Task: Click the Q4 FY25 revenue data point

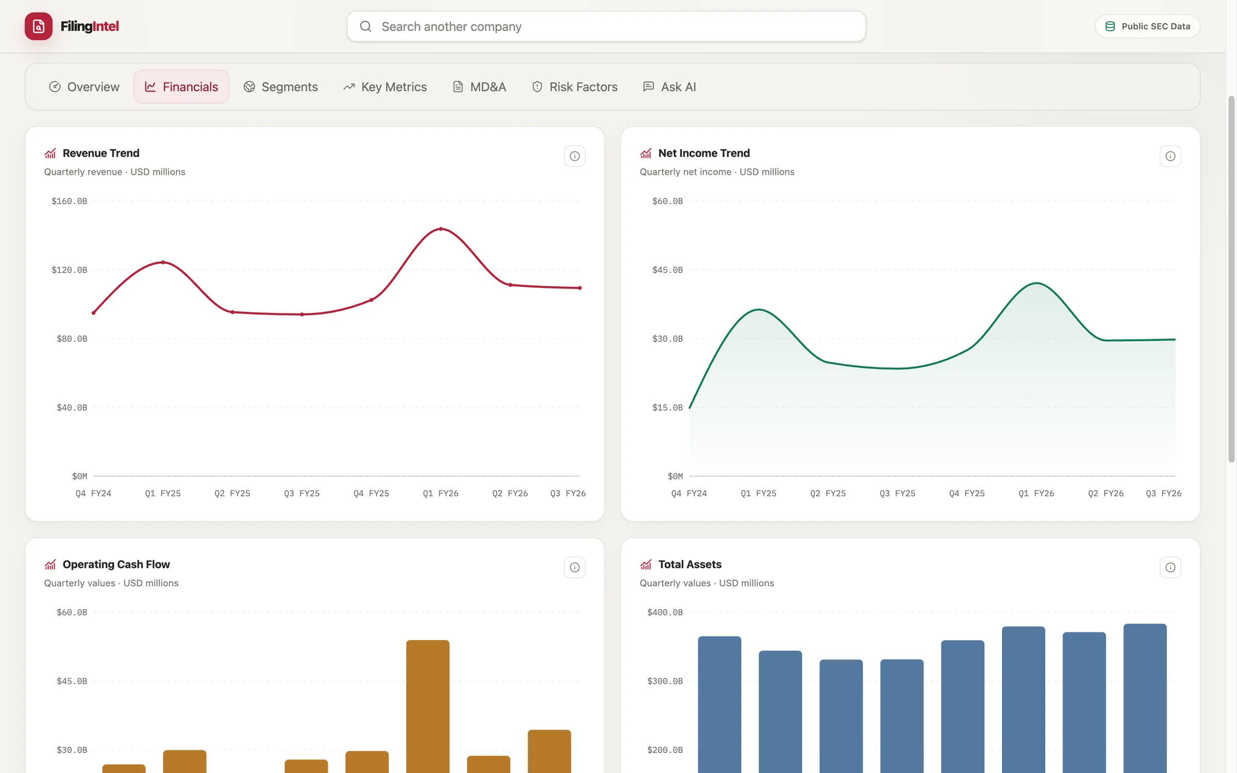Action: point(372,300)
